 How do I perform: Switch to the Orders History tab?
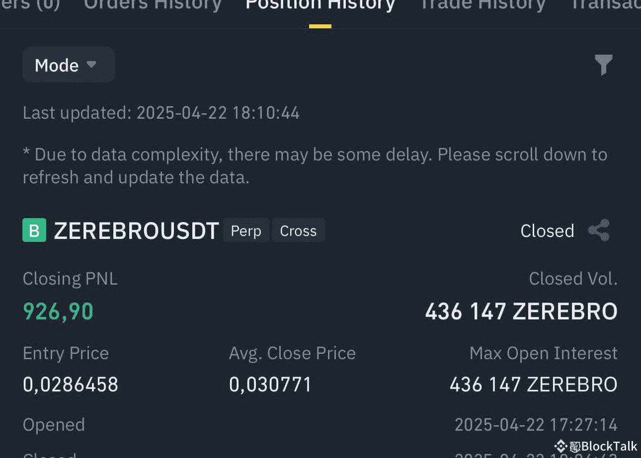[153, 5]
